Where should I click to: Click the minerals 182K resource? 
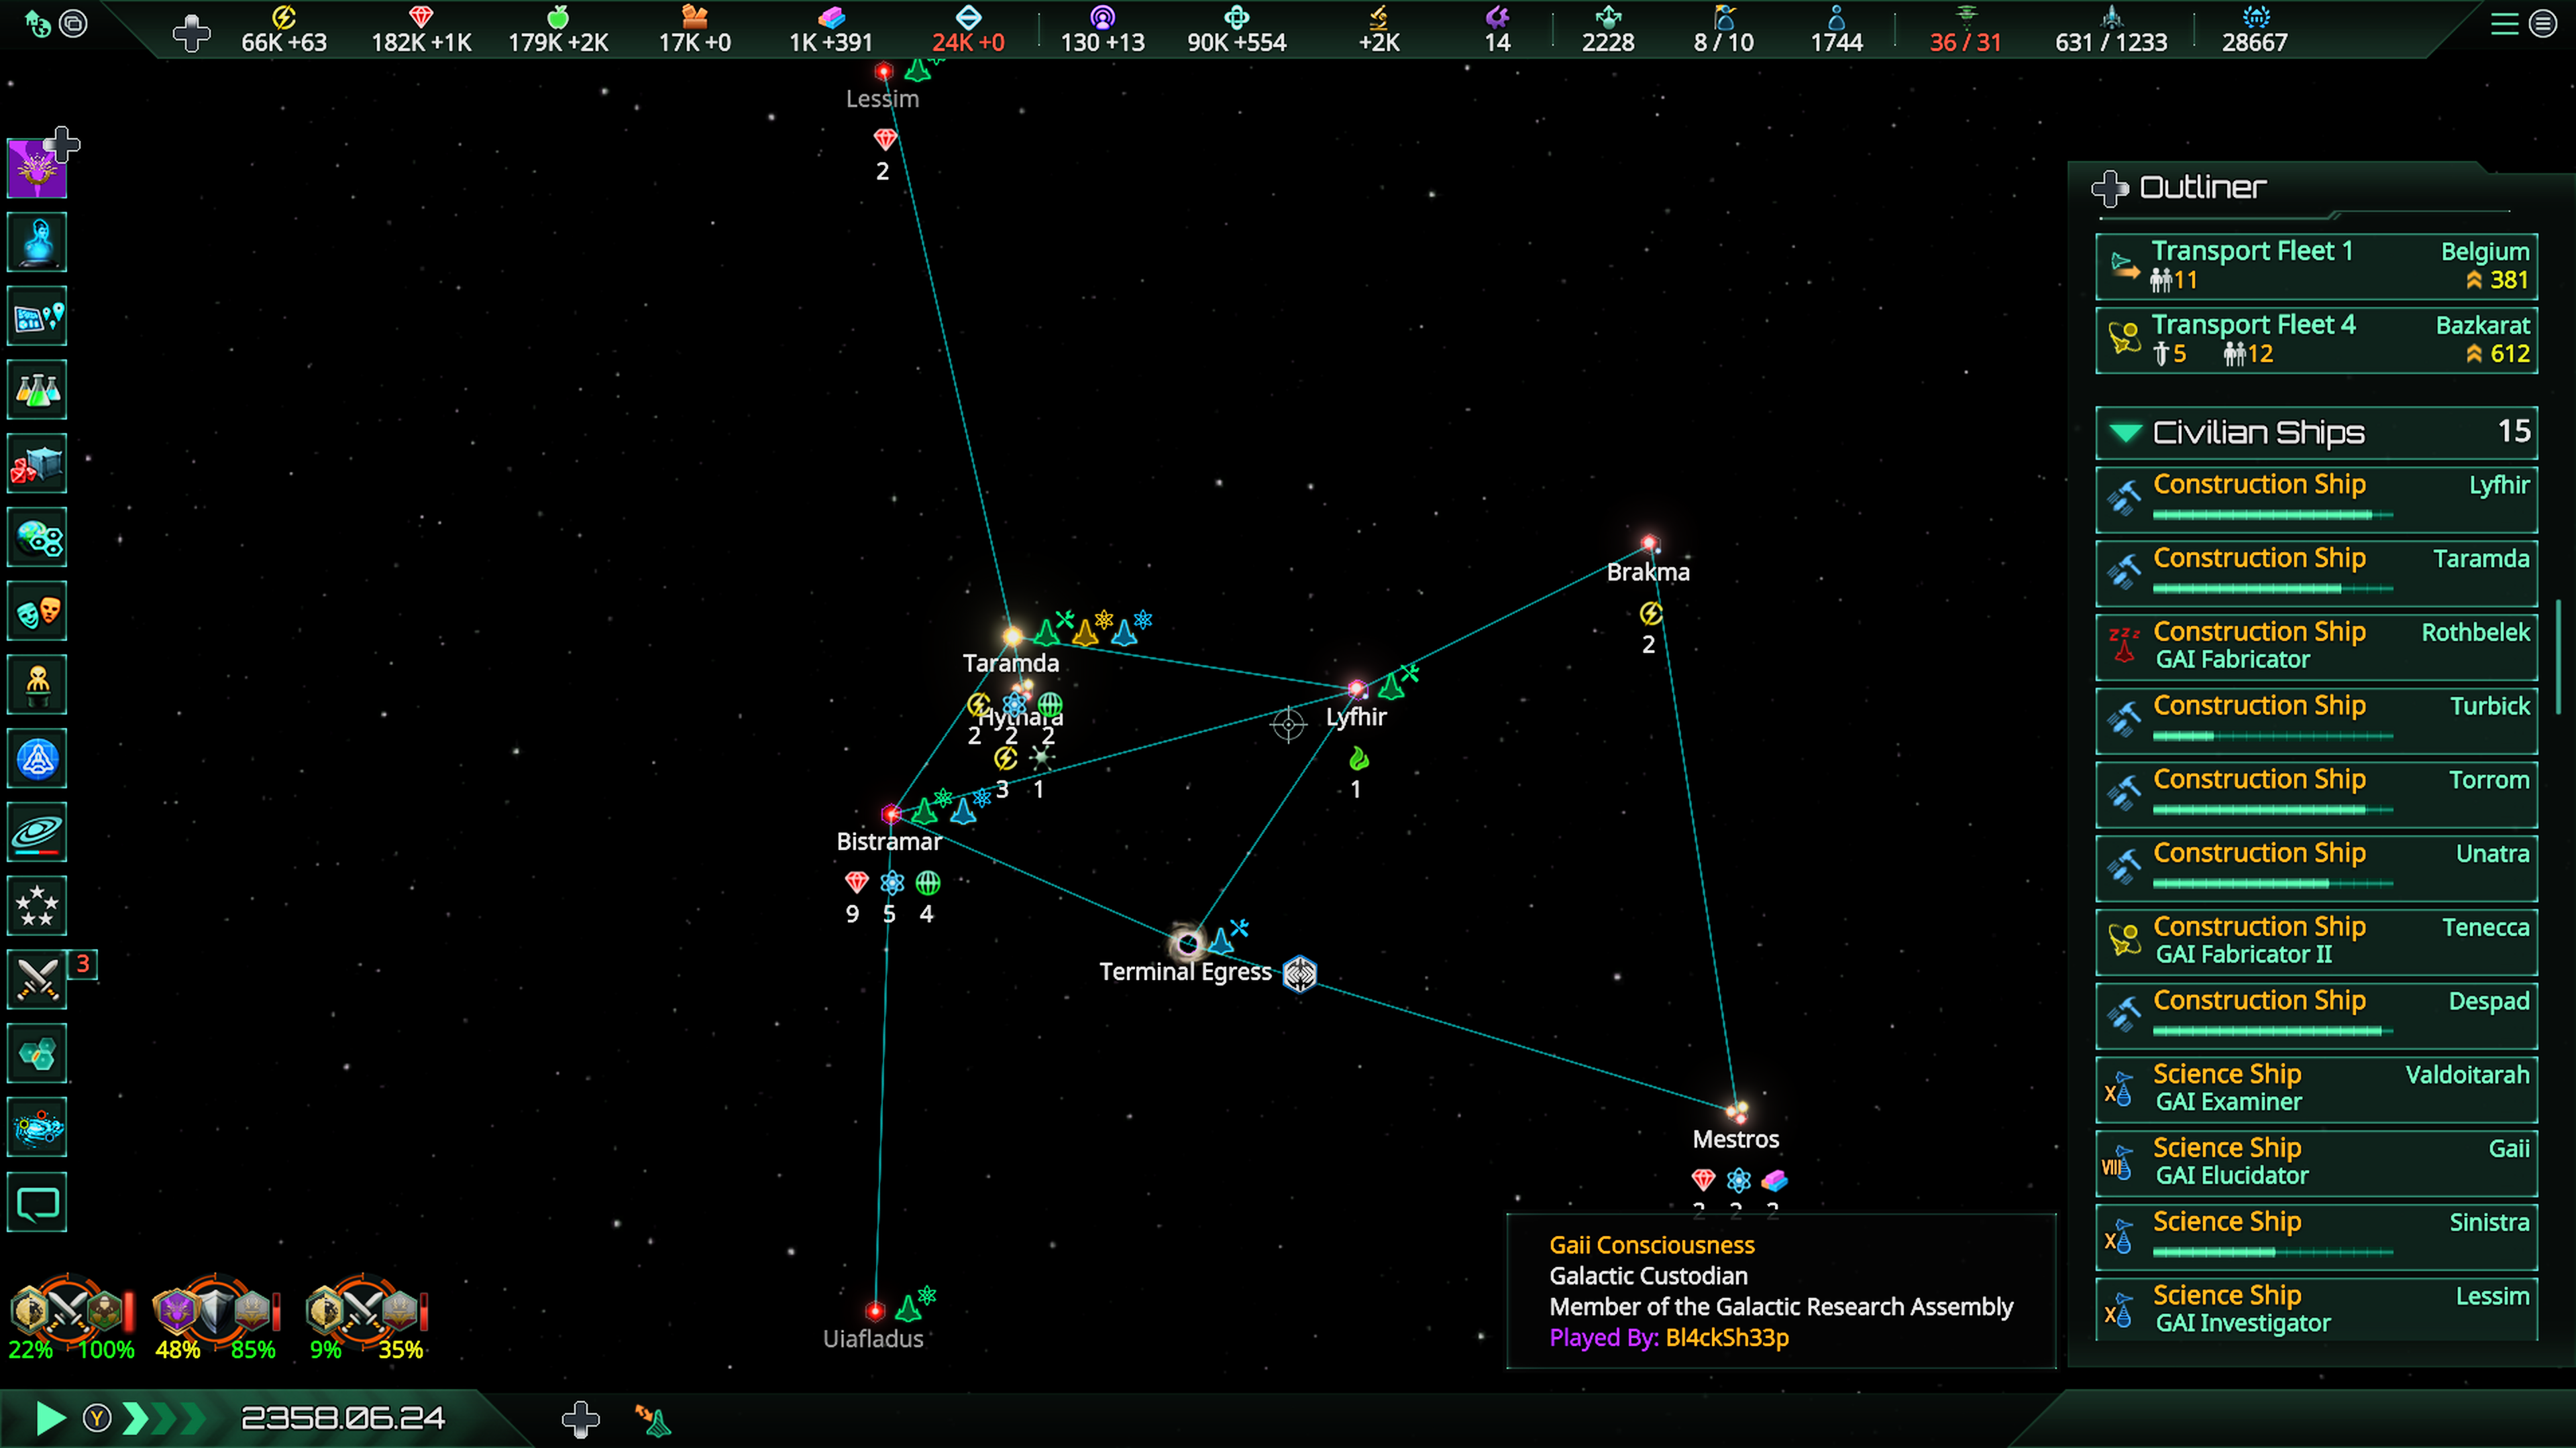coord(421,30)
